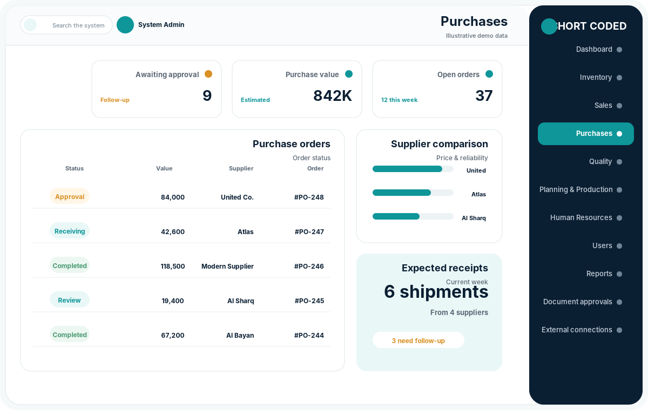Viewport: 648px width, 410px height.
Task: Open Human Resources in the sidebar
Action: click(x=586, y=217)
